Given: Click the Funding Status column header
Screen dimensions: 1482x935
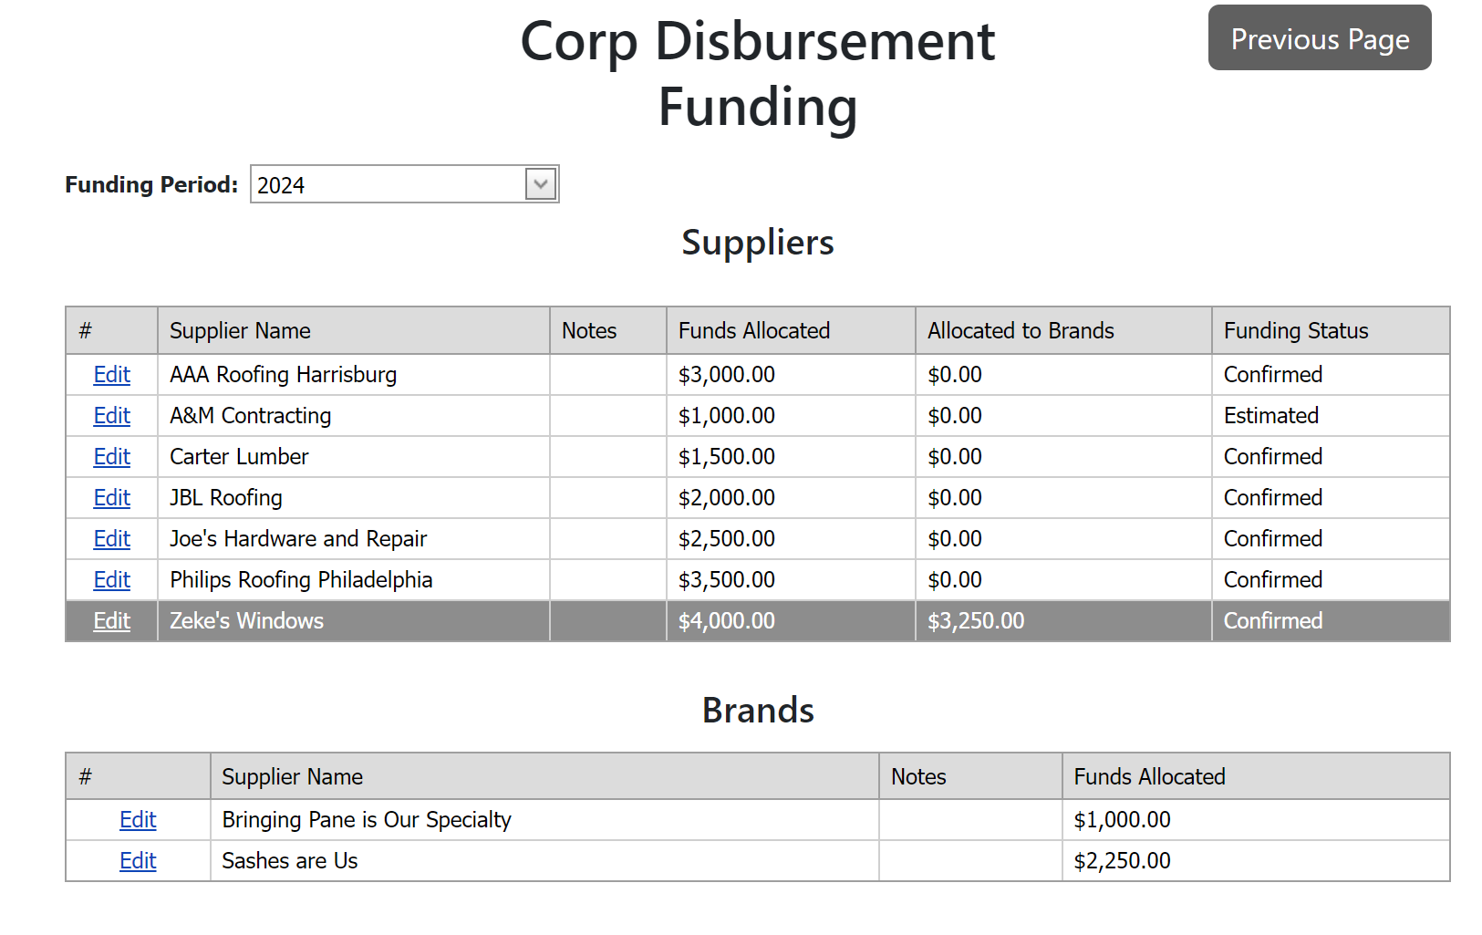Looking at the screenshot, I should click(1295, 331).
